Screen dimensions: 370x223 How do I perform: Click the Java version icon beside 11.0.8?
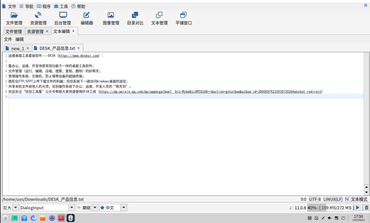click(291, 208)
